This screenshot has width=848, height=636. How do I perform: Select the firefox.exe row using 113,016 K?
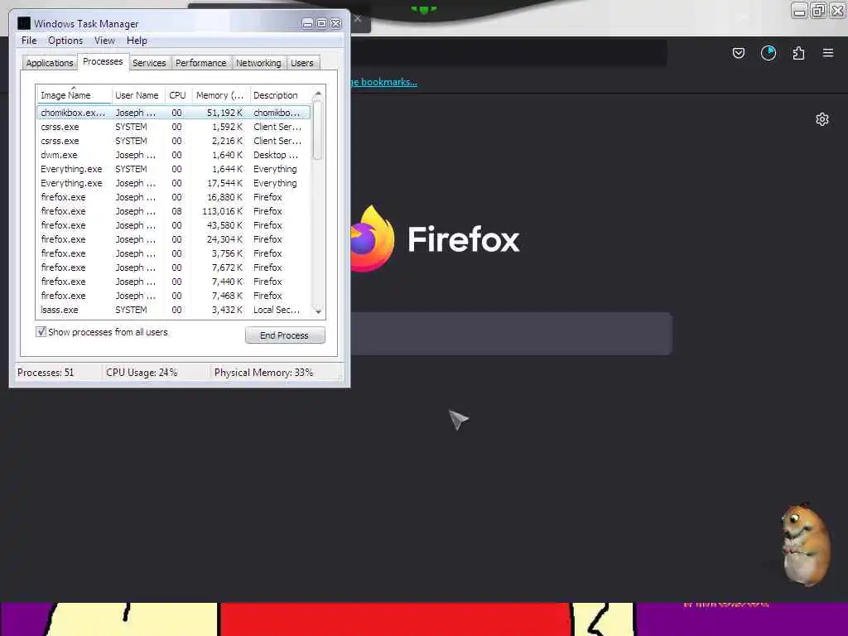tap(174, 211)
